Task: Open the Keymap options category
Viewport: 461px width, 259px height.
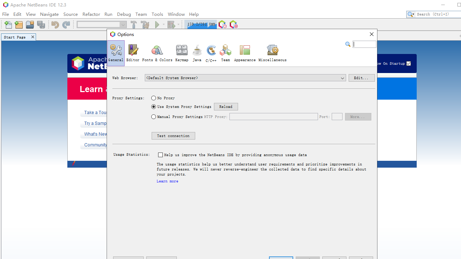Action: tap(182, 53)
